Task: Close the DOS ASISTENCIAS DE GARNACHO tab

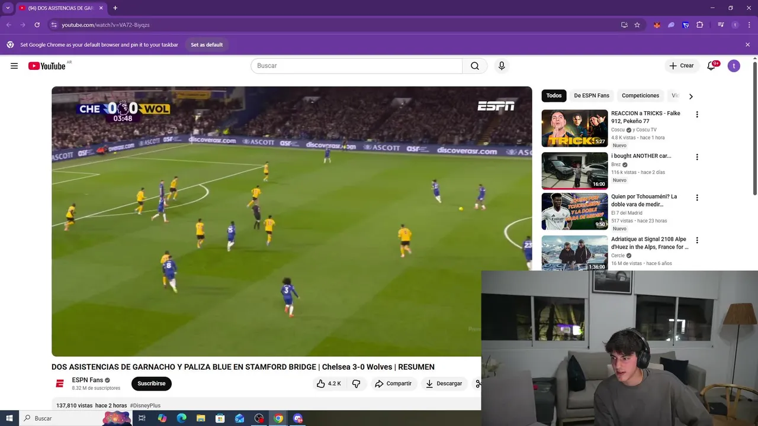Action: coord(101,8)
